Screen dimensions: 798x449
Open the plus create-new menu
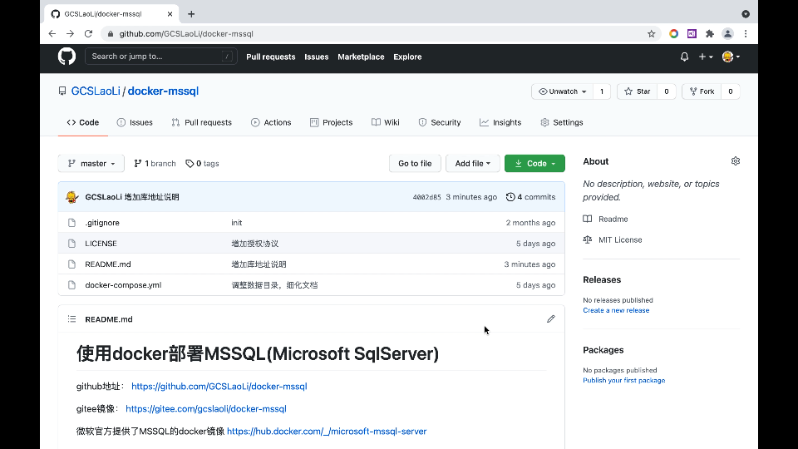(x=706, y=57)
